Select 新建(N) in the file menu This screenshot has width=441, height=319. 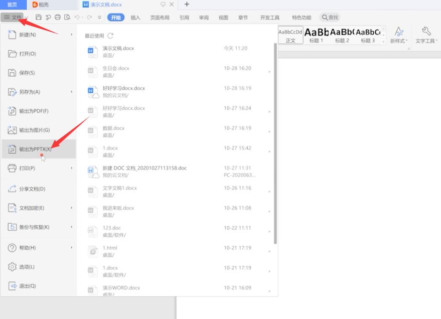tap(39, 35)
